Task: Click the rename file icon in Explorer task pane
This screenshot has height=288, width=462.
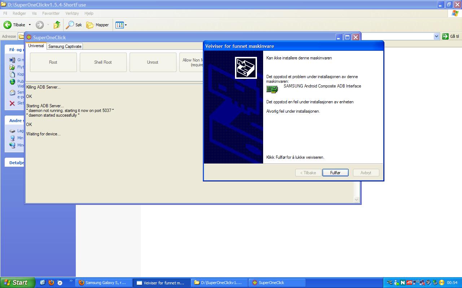Action: pos(12,60)
